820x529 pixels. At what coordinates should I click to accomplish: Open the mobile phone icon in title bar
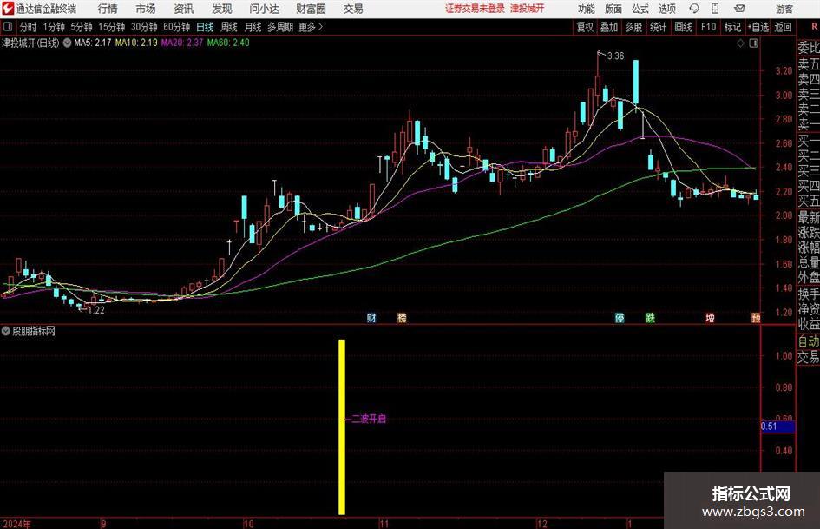(x=715, y=9)
